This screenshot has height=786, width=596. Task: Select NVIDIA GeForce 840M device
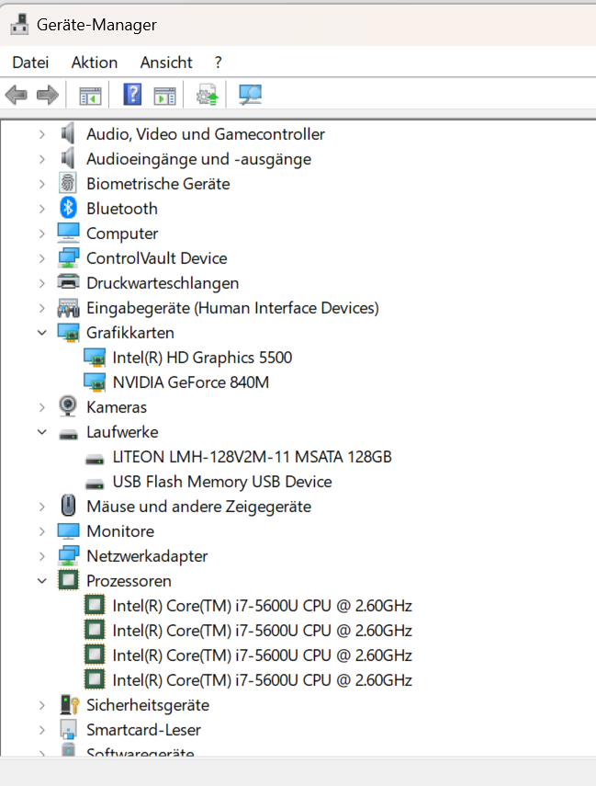point(191,382)
